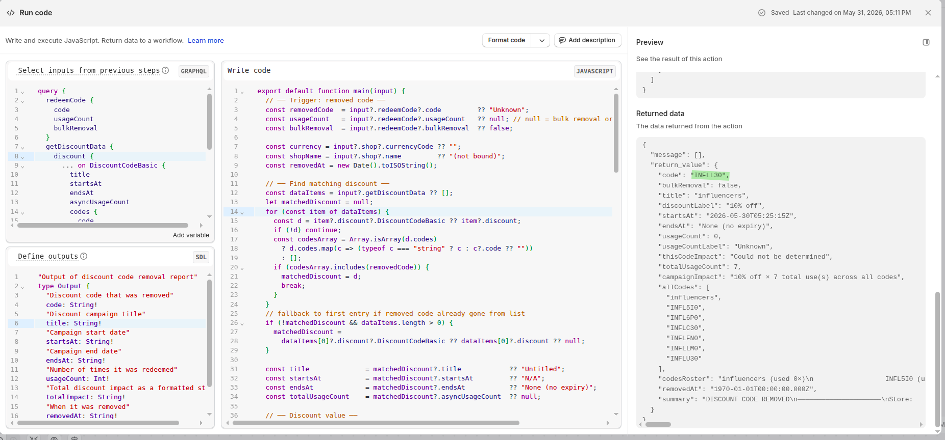
Task: Click "INFLC30" in the allCodes list
Action: pos(685,328)
